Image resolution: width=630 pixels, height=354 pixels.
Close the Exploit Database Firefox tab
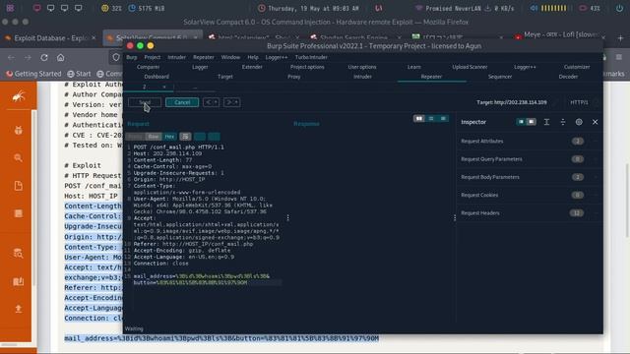(94, 37)
